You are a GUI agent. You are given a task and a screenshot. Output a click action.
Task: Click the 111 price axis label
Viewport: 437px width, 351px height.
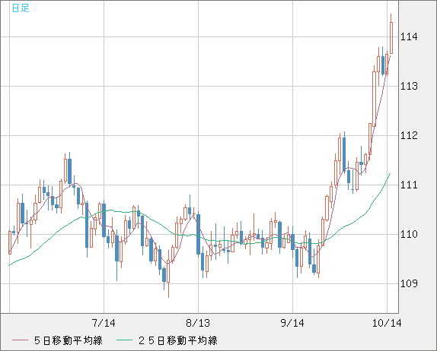point(409,185)
